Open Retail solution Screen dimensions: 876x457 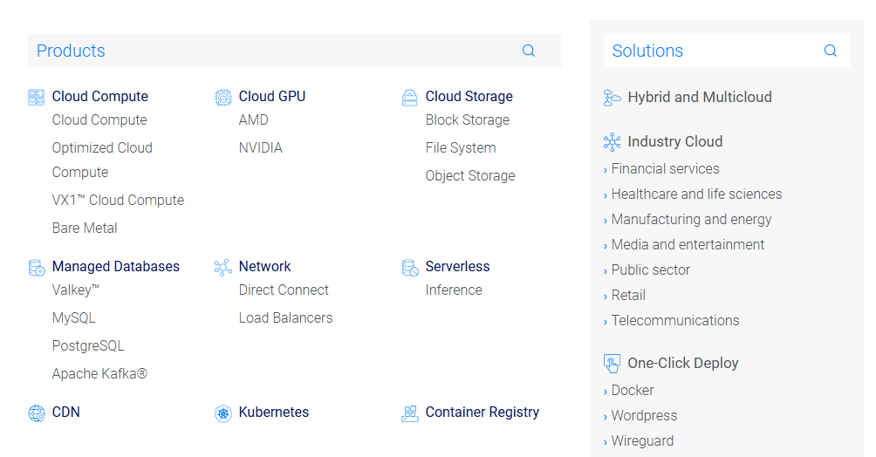point(628,295)
